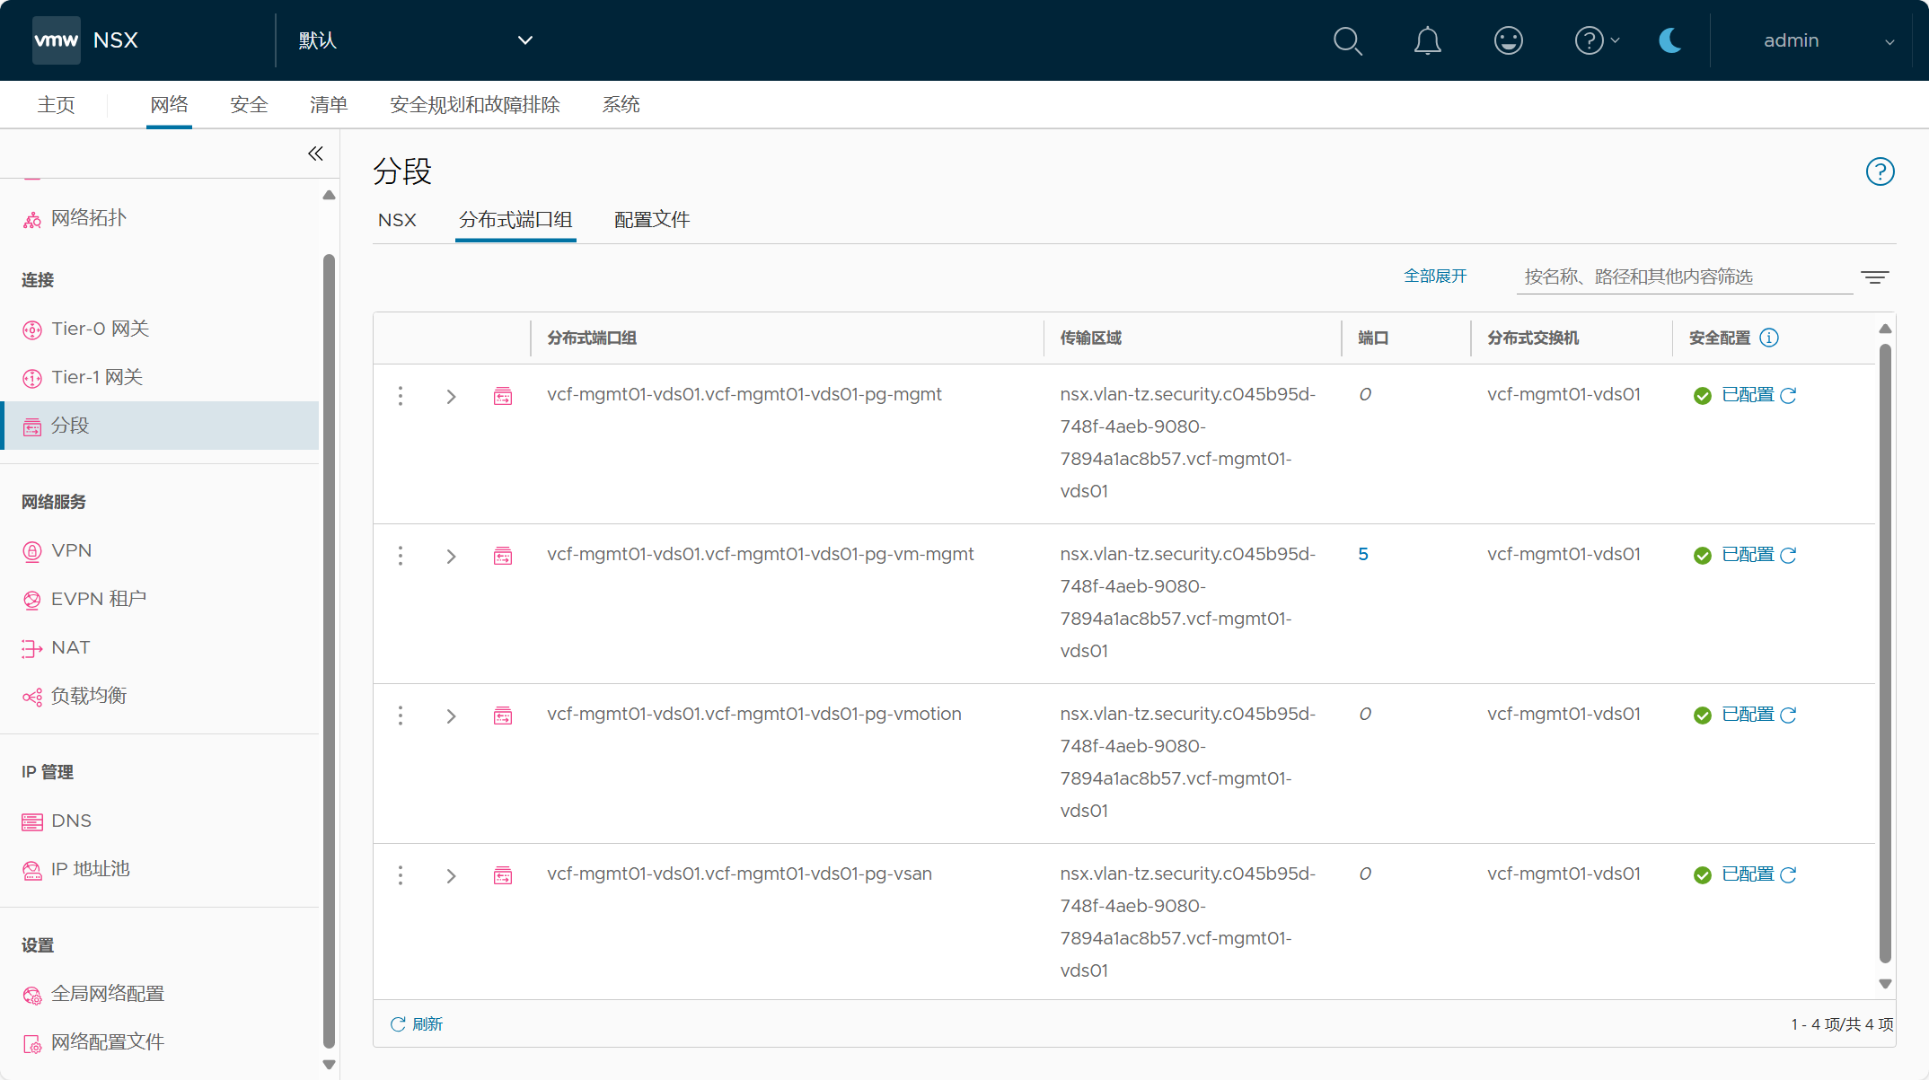1929x1080 pixels.
Task: Open the 安全 top menu
Action: 249,105
